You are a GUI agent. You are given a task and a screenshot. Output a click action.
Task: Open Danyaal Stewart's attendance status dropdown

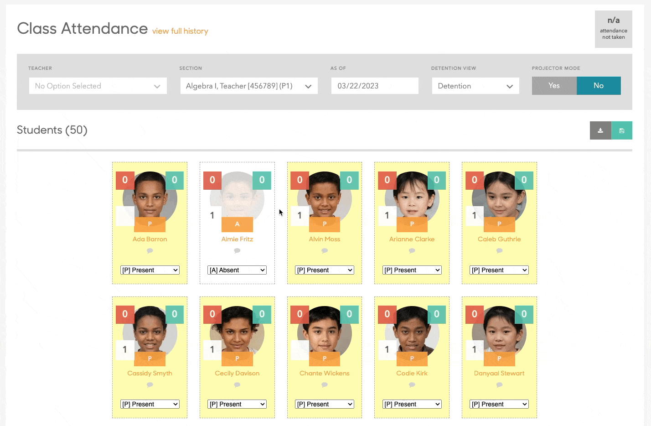[x=499, y=404]
